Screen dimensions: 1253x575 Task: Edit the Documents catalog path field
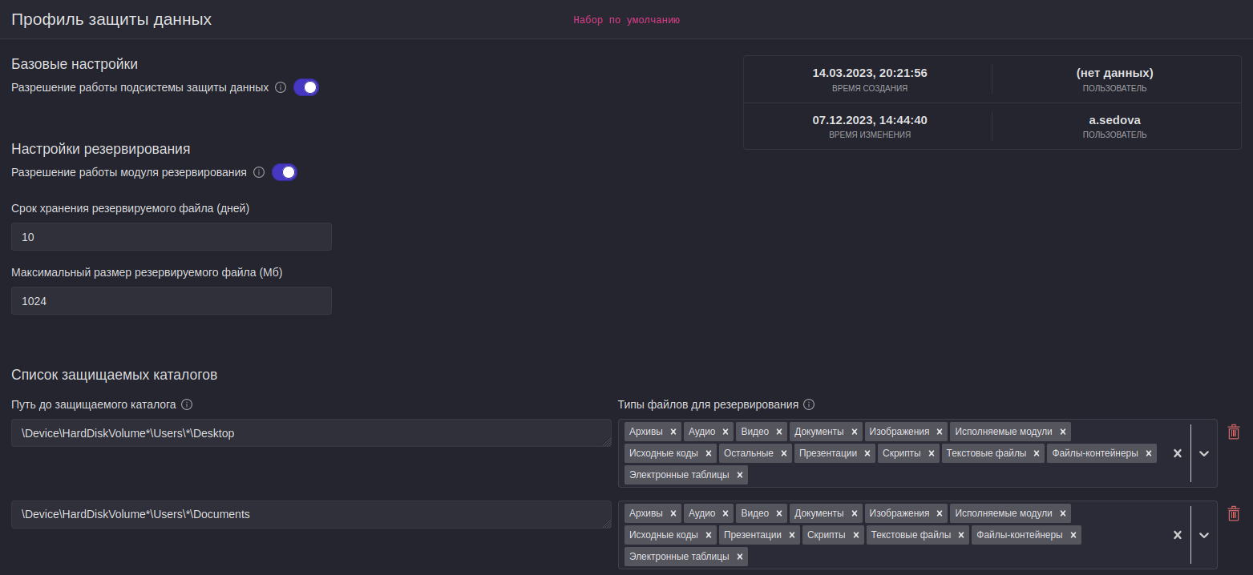(311, 515)
